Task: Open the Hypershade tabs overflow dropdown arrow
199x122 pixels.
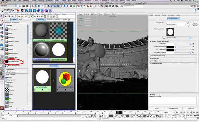Action: (70, 20)
